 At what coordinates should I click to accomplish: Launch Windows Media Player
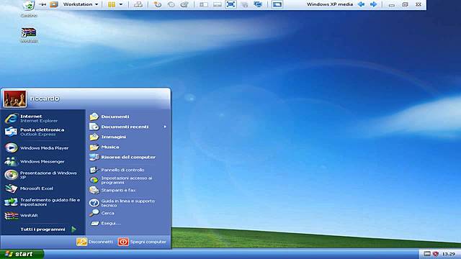click(x=43, y=148)
